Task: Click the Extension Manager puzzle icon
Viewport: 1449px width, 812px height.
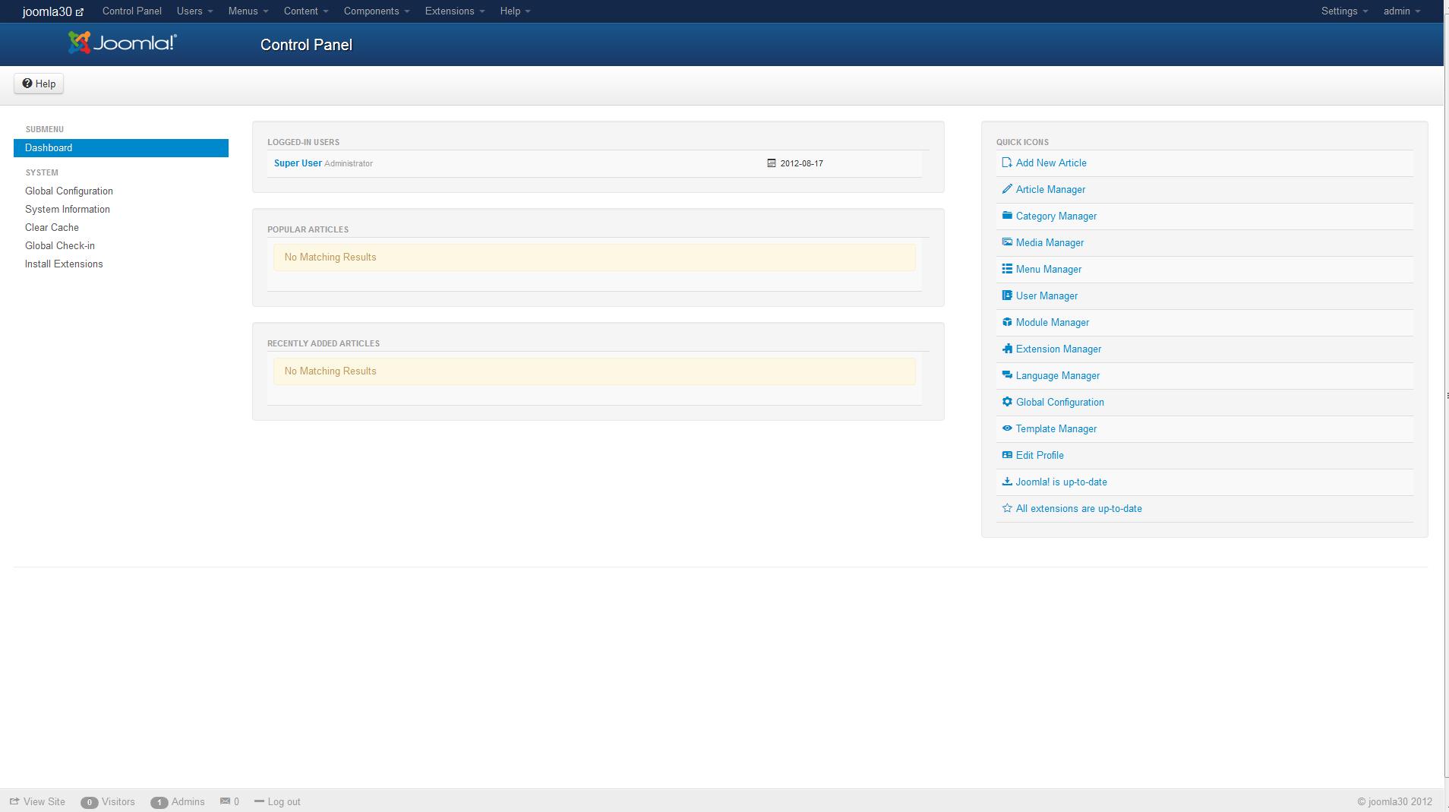Action: pyautogui.click(x=1007, y=349)
